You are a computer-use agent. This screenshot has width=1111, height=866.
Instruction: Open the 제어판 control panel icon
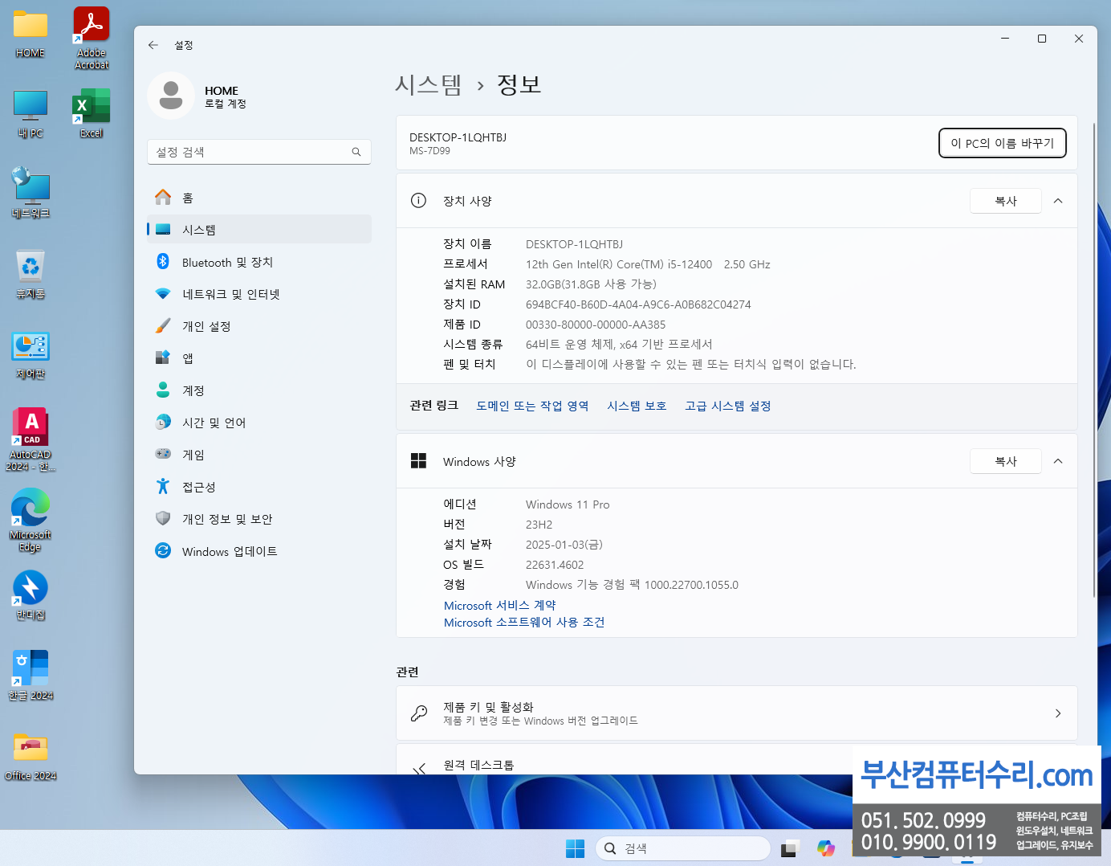[31, 355]
